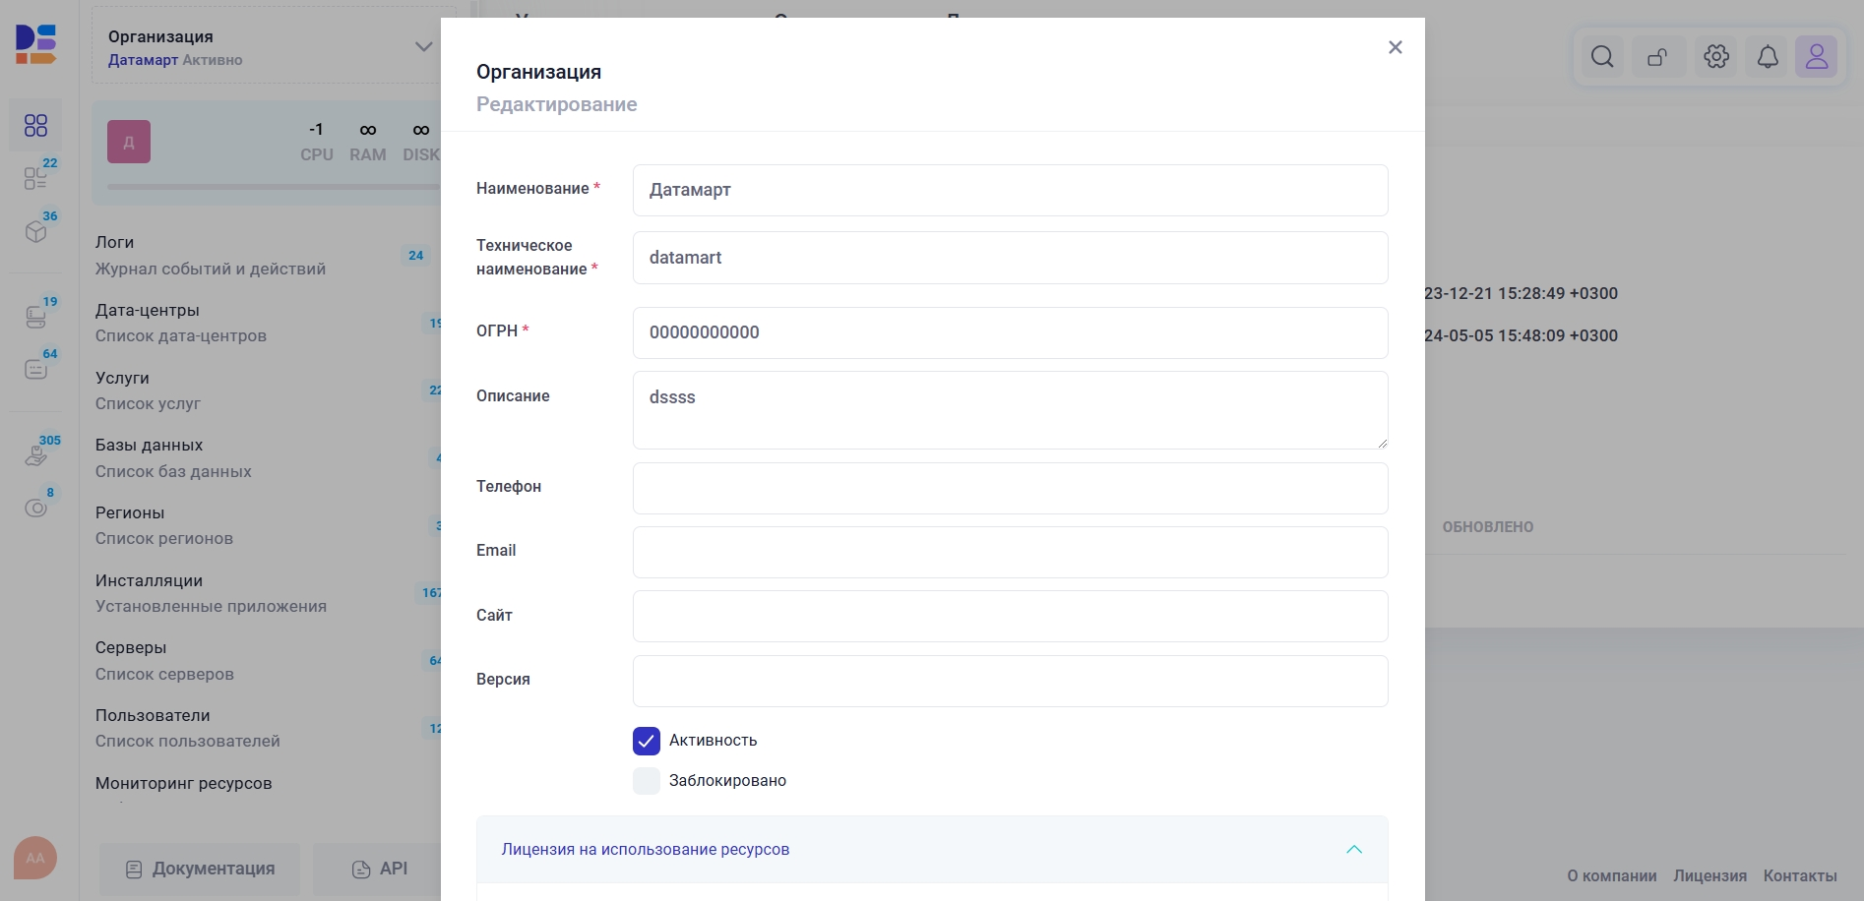Viewport: 1864px width, 901px height.
Task: Open notifications bell icon
Action: (1768, 57)
